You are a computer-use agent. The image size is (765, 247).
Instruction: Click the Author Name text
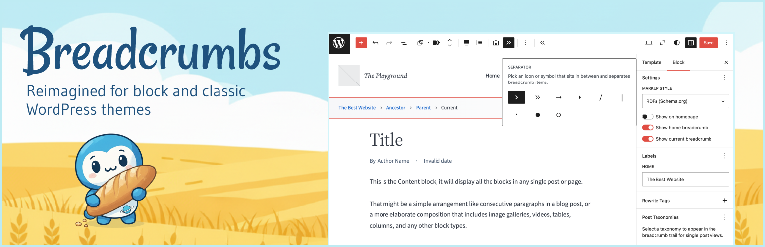coord(393,161)
